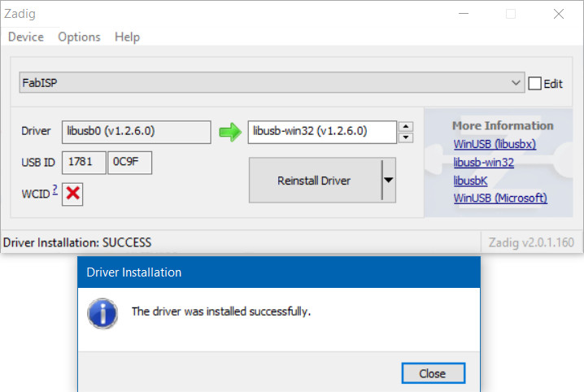Screen dimensions: 584x392
Task: Open the libusb-win32 information link
Action: click(483, 163)
